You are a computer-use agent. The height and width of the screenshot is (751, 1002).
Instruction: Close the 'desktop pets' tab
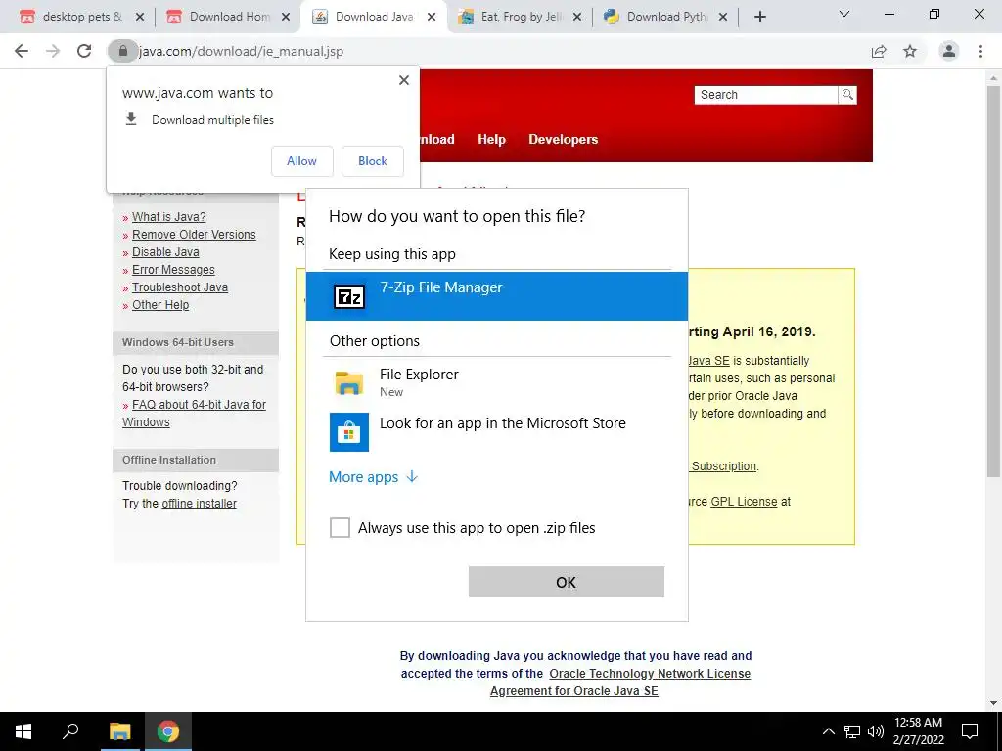140,17
